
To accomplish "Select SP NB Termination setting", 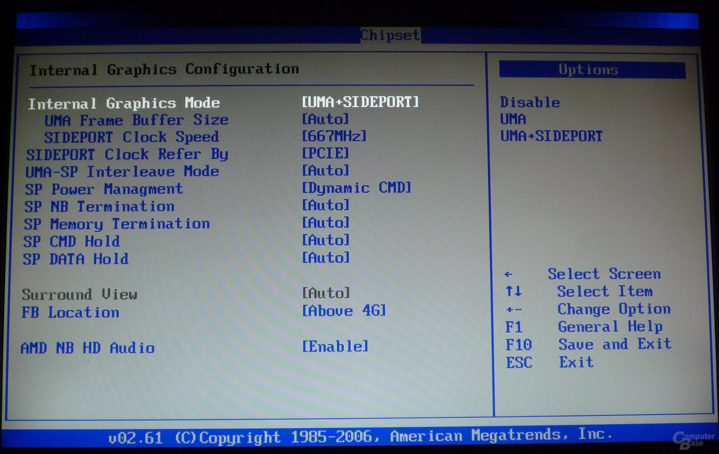I will click(x=99, y=206).
